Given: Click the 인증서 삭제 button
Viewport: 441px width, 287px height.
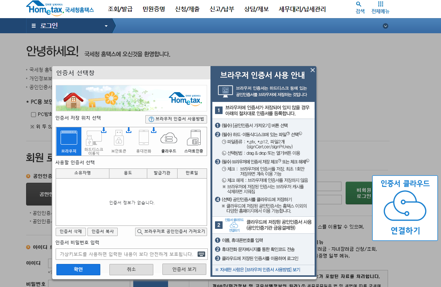Looking at the screenshot, I should tap(70, 231).
